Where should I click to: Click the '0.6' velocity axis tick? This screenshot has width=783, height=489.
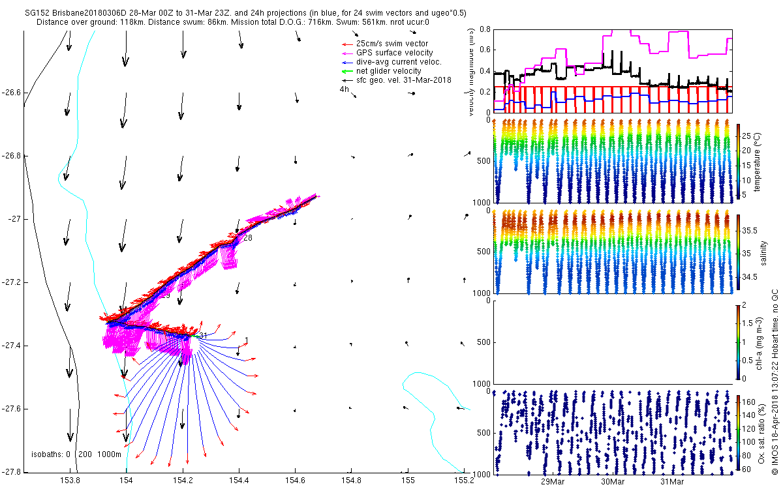[484, 50]
